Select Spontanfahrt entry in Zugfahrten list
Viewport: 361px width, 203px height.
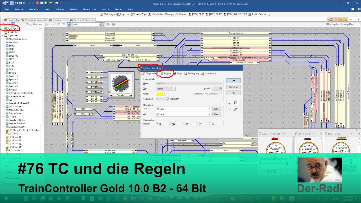pyautogui.click(x=12, y=32)
